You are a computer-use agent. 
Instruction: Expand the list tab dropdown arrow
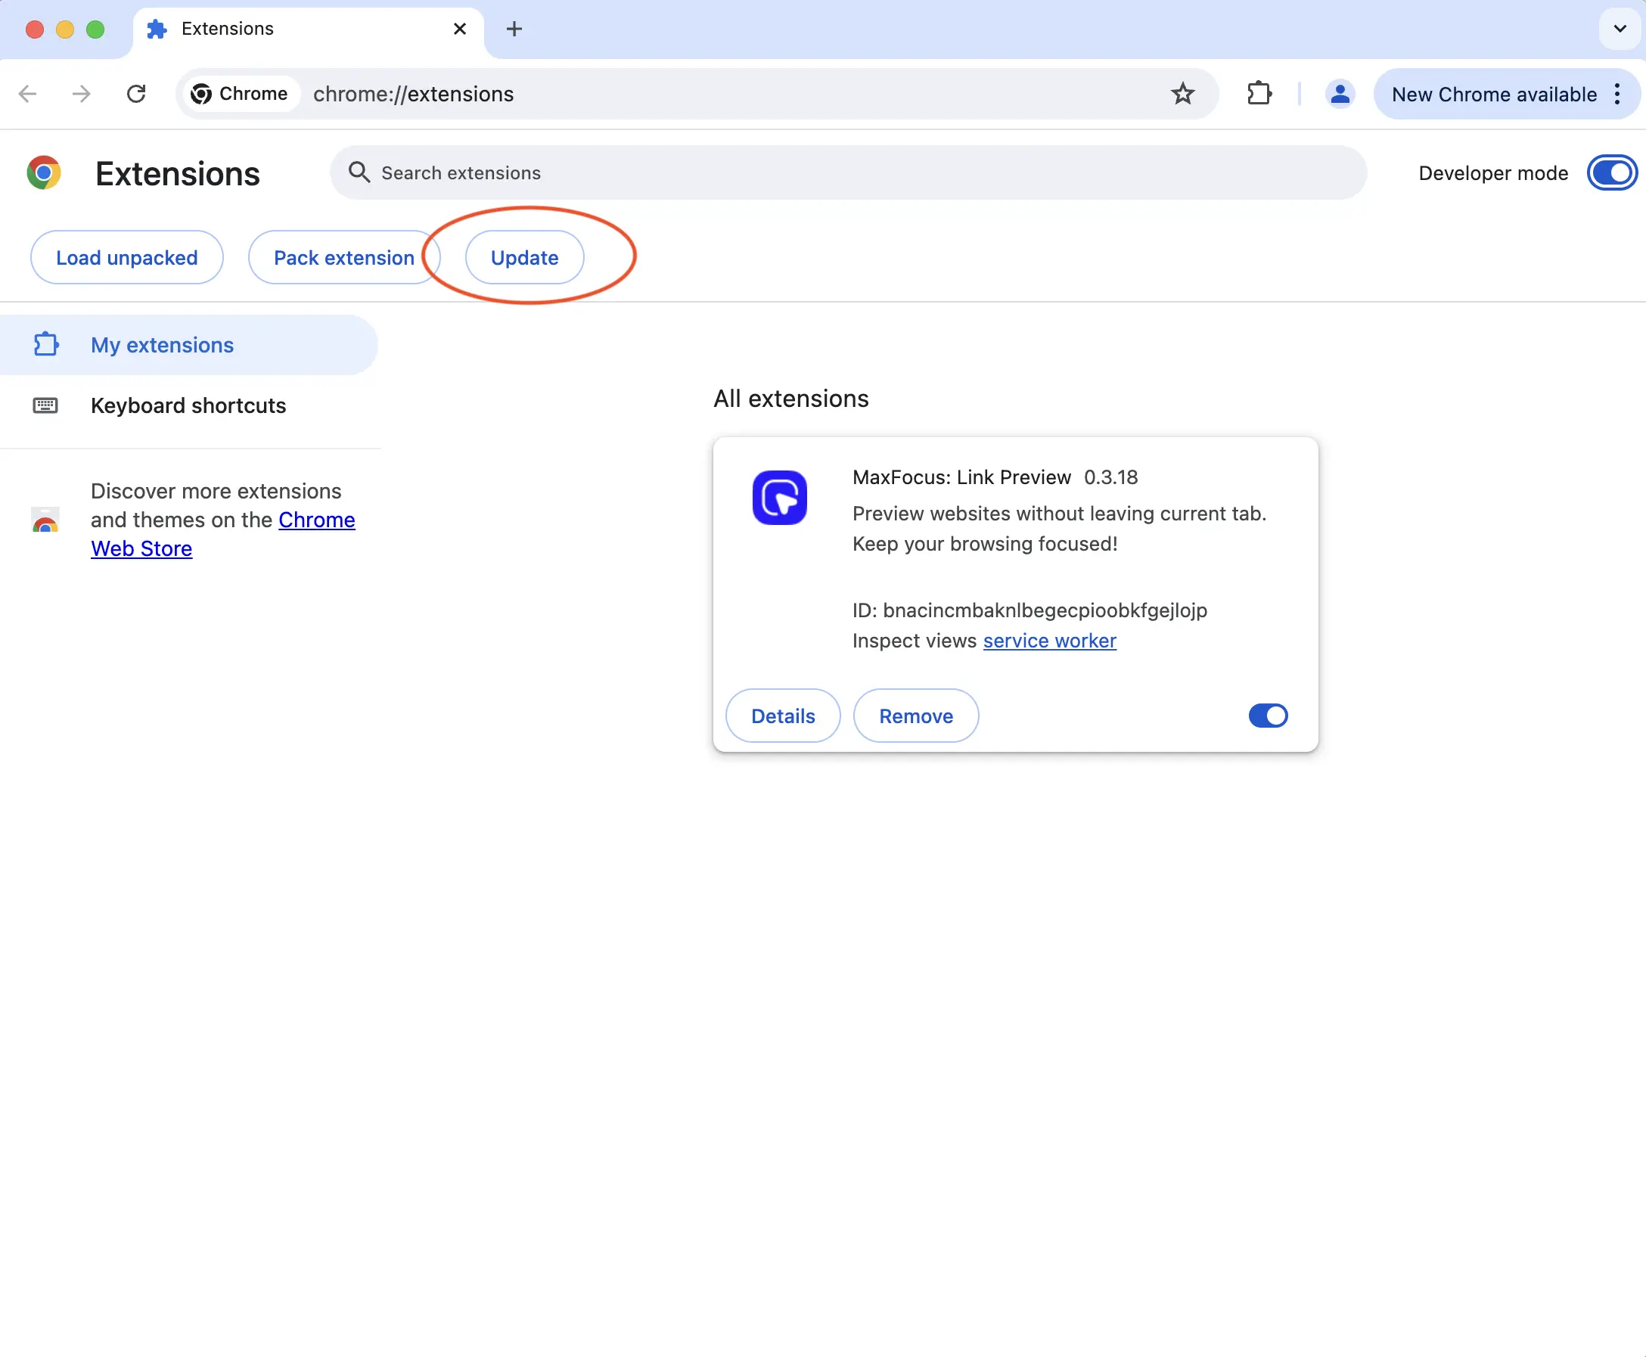coord(1617,29)
